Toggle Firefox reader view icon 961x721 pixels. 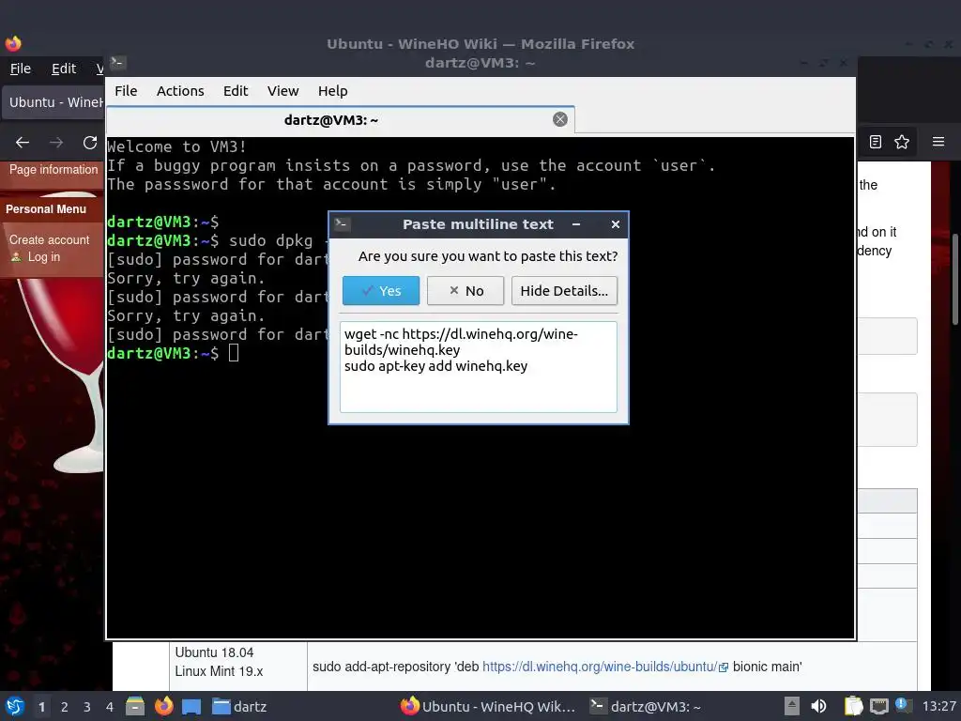pos(876,143)
